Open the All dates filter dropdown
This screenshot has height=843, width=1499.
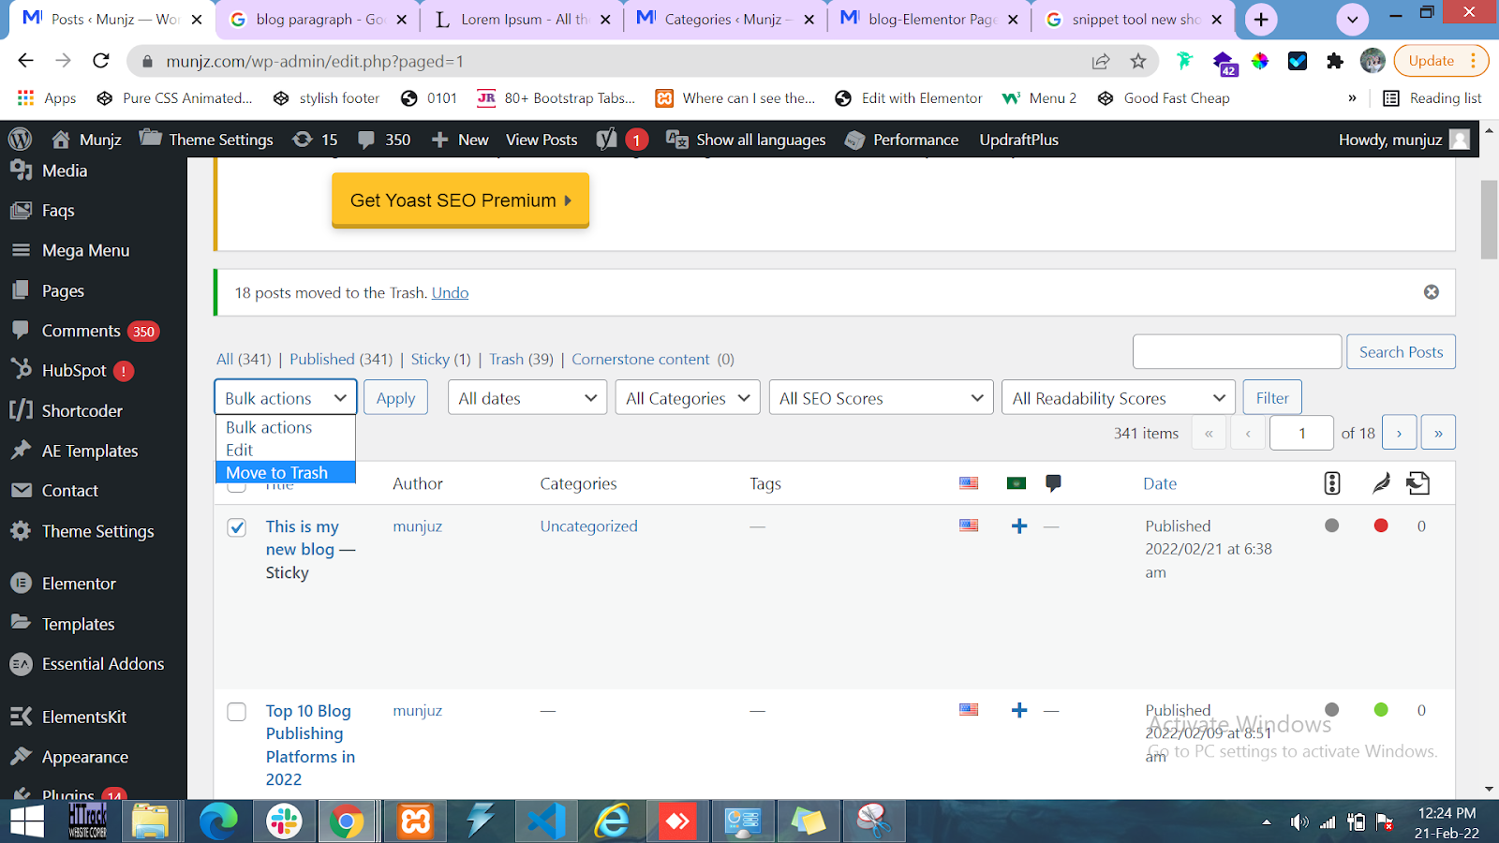click(527, 397)
